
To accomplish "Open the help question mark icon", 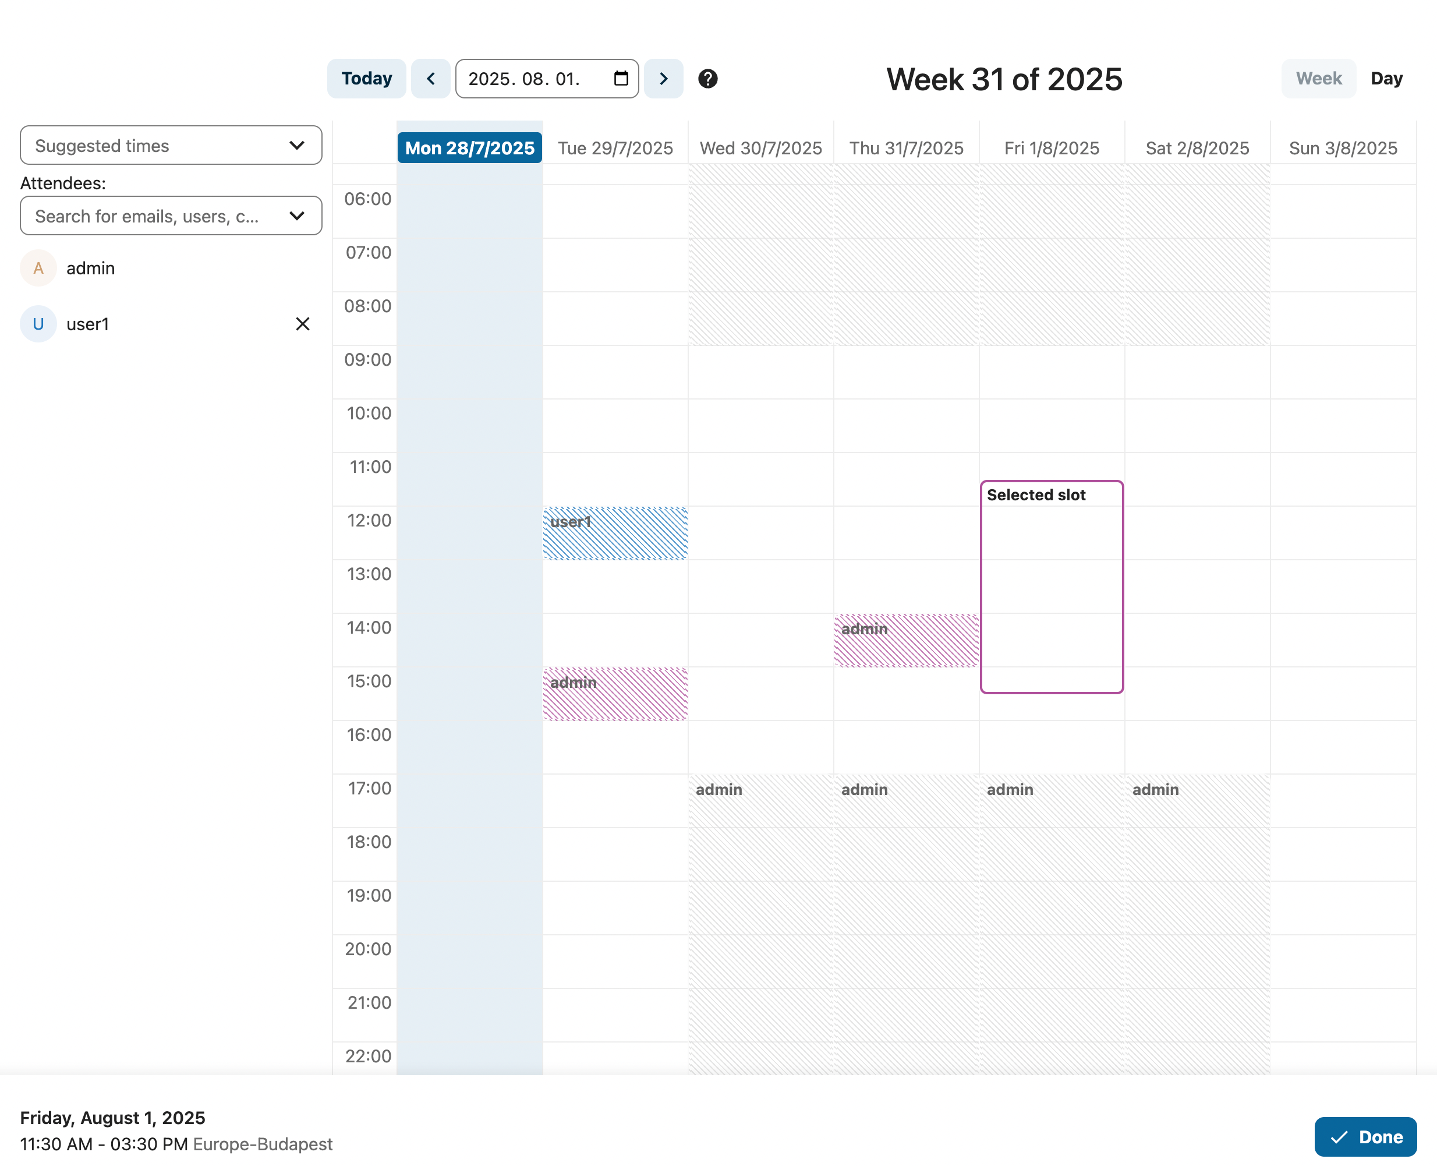I will pyautogui.click(x=708, y=79).
